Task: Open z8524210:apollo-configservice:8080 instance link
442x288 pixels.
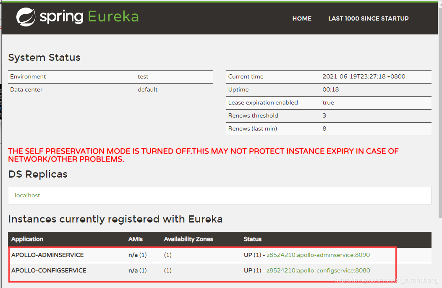Action: click(318, 270)
